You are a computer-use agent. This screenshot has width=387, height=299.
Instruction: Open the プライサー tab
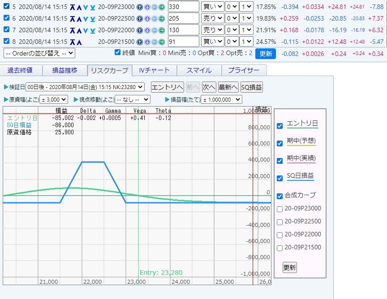coord(244,71)
